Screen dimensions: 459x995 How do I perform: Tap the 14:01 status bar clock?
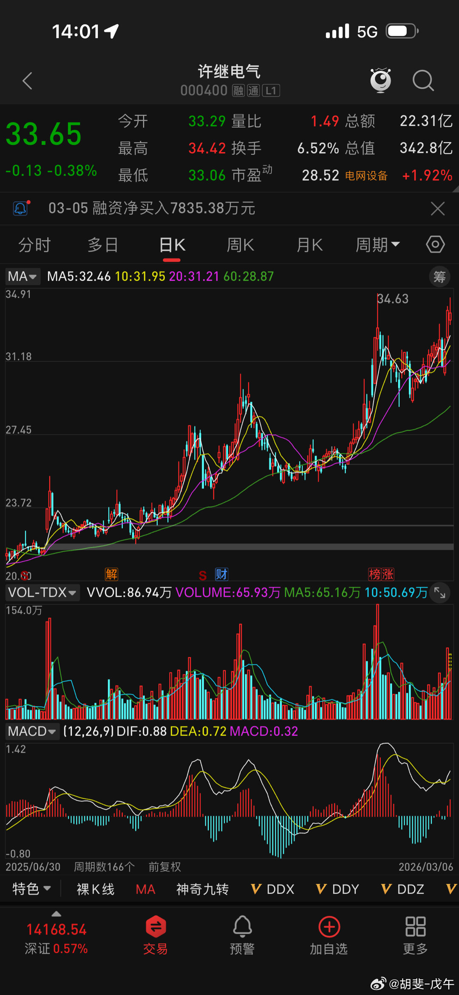[76, 31]
